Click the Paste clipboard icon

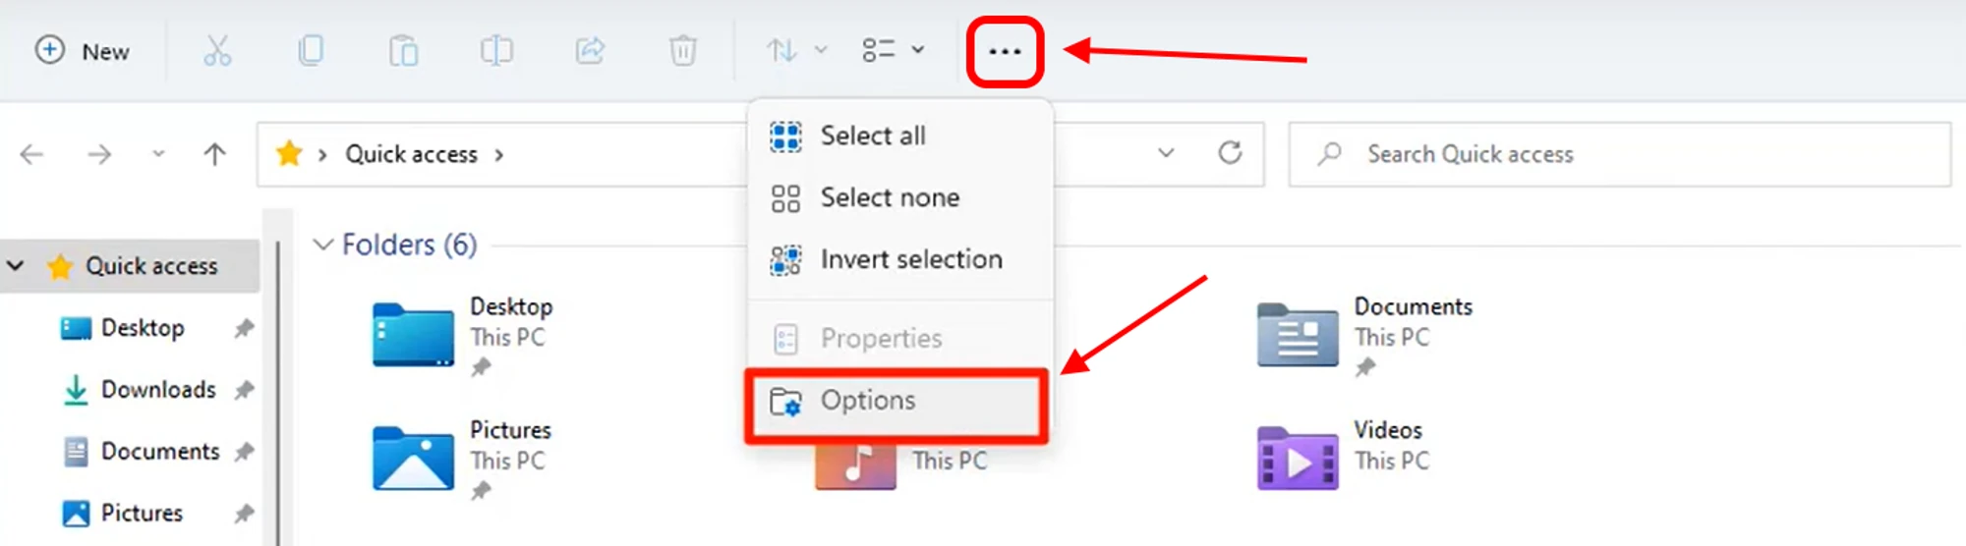(x=403, y=50)
